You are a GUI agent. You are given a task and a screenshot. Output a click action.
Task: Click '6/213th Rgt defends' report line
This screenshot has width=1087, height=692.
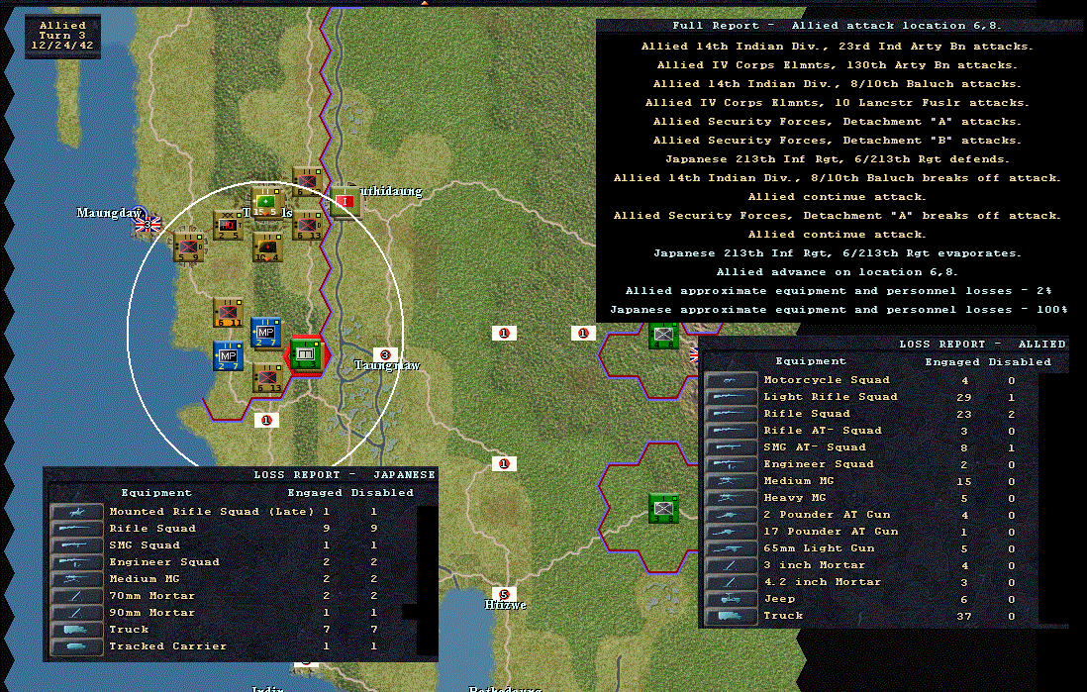pyautogui.click(x=838, y=158)
